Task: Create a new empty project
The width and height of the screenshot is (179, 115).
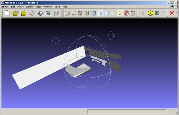Action: [7, 13]
